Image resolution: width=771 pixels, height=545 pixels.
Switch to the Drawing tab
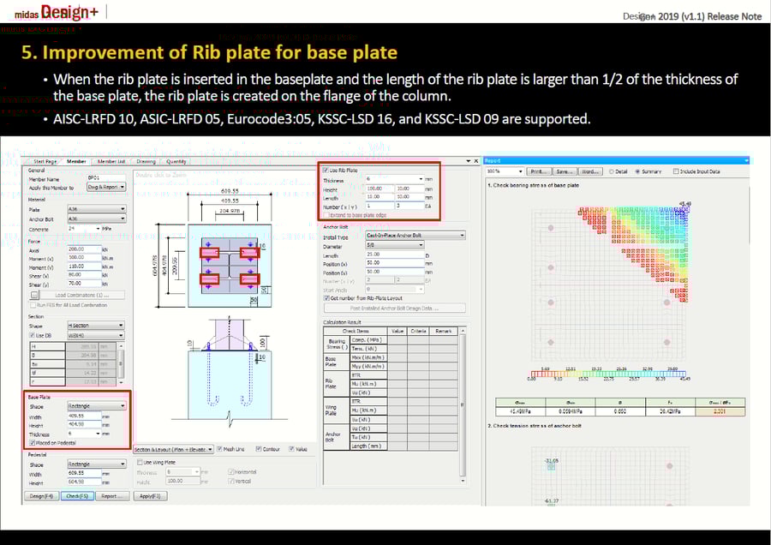click(x=146, y=160)
